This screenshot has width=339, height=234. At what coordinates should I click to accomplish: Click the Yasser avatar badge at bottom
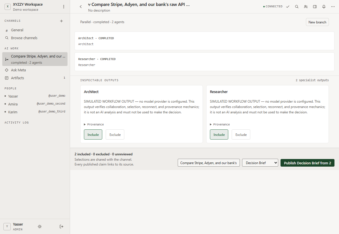point(7,227)
